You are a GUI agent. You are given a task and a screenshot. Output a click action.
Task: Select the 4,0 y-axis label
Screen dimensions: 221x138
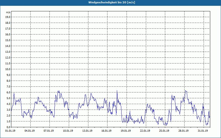[8, 104]
